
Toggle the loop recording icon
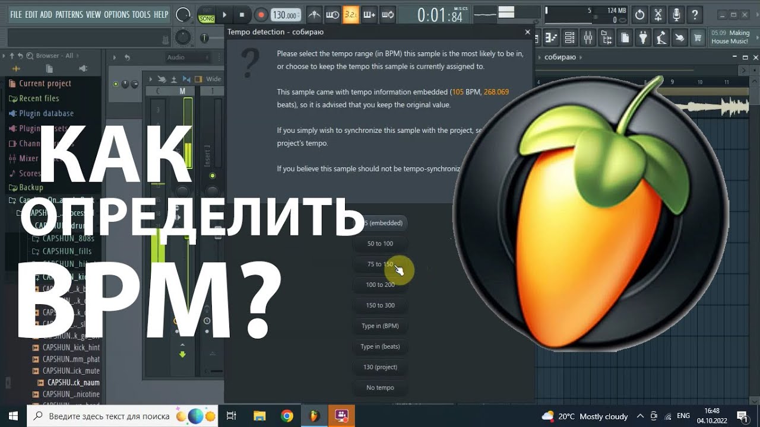point(388,15)
